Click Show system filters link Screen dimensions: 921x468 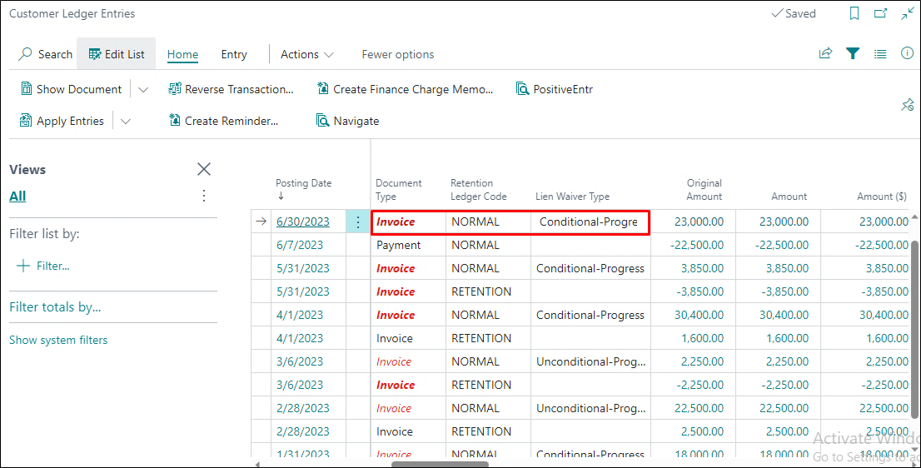(58, 340)
